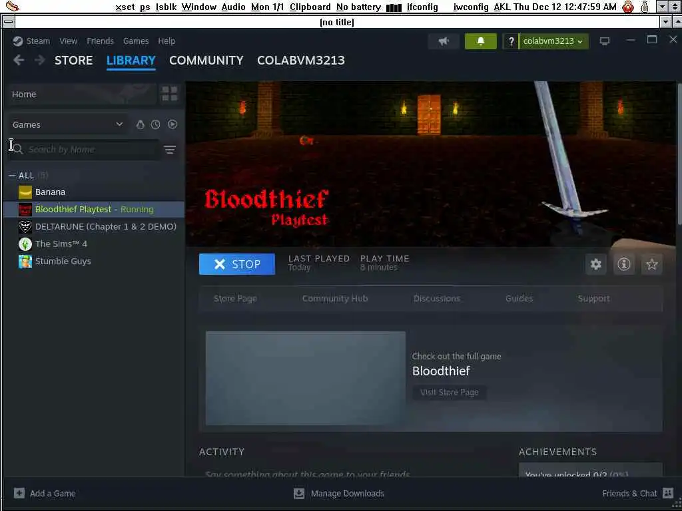
Task: Toggle the Linux penguin filter icon
Action: [140, 124]
